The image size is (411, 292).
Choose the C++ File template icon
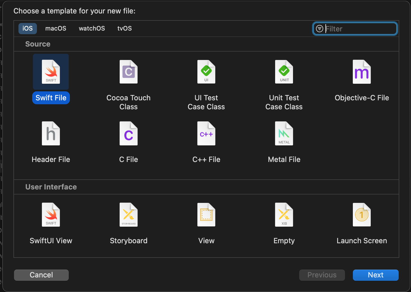pos(206,133)
